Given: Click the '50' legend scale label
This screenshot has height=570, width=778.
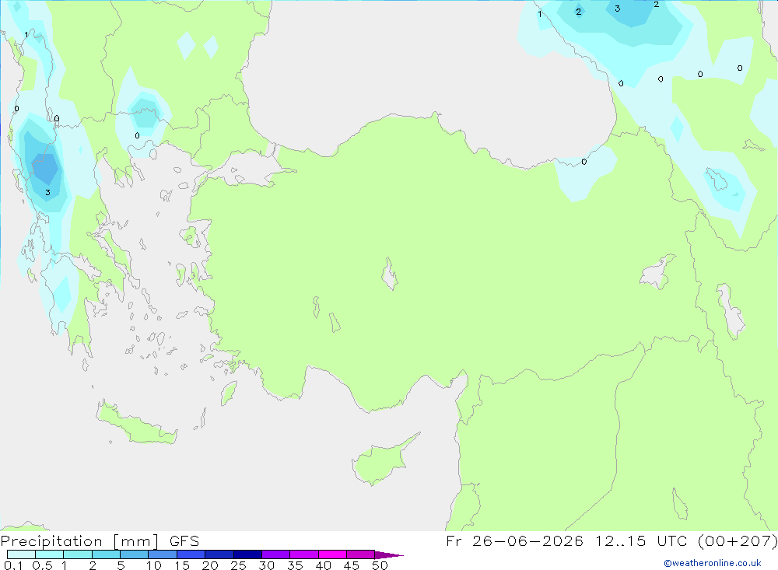Looking at the screenshot, I should click(380, 565).
